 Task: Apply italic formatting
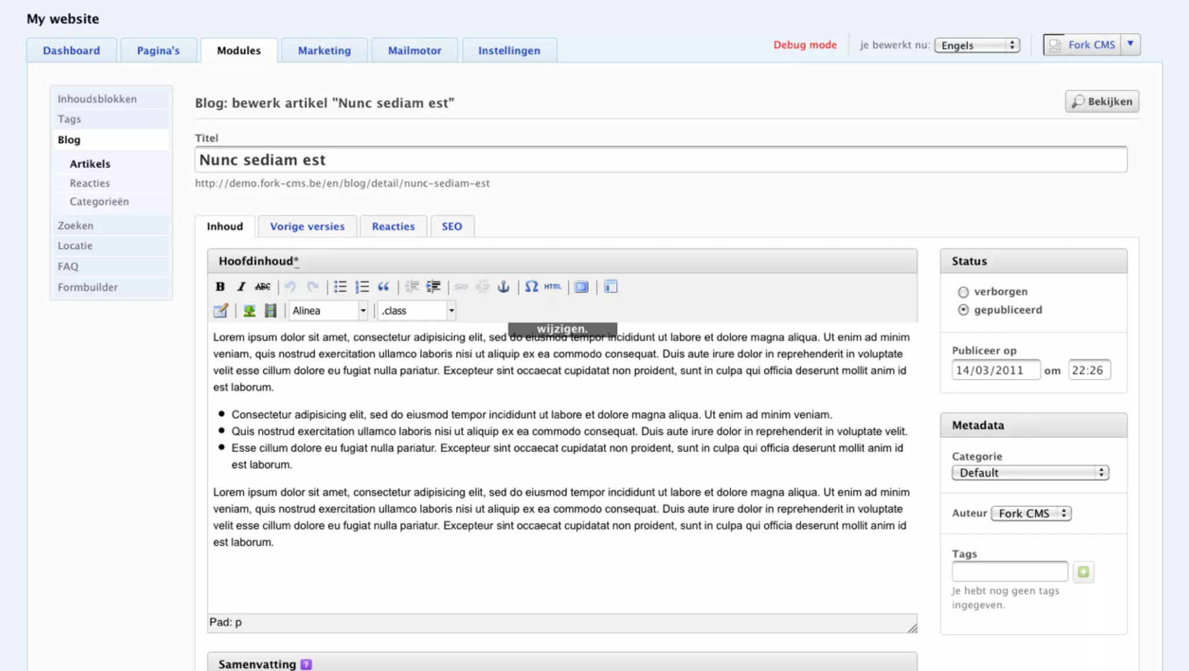(x=241, y=286)
